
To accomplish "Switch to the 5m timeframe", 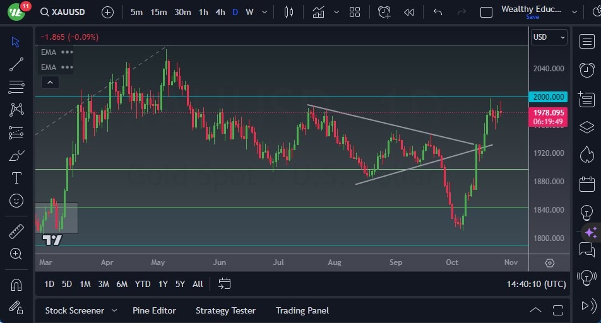I will click(136, 12).
